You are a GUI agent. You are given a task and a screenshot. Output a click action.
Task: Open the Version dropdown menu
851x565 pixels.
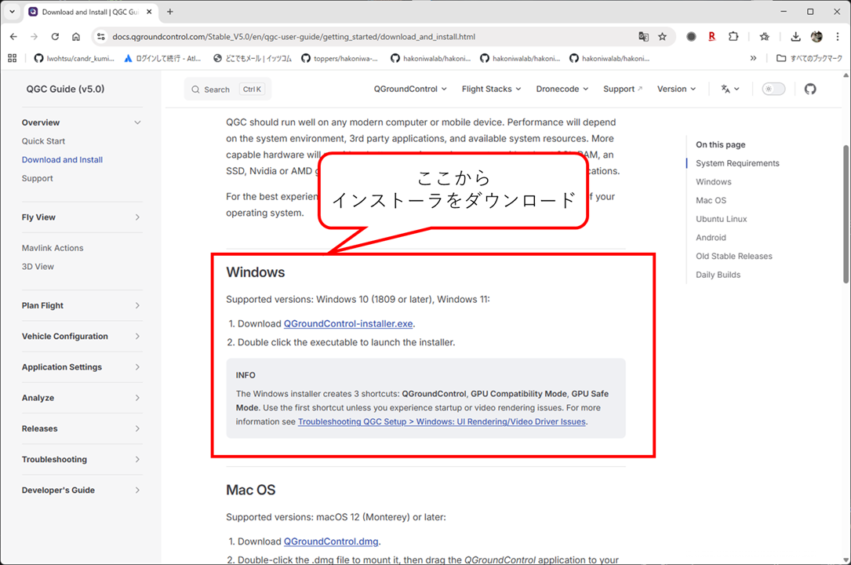[676, 89]
